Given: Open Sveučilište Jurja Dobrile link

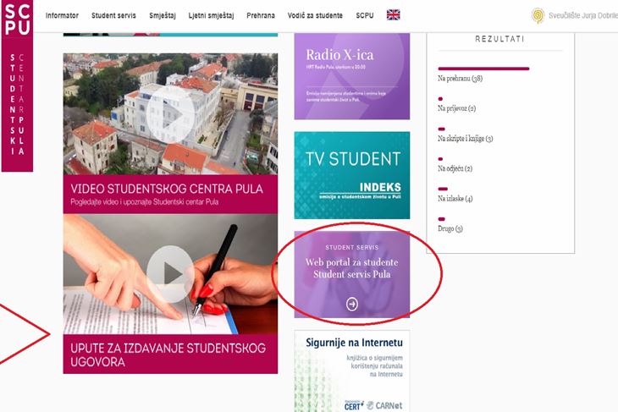Looking at the screenshot, I should tap(583, 16).
